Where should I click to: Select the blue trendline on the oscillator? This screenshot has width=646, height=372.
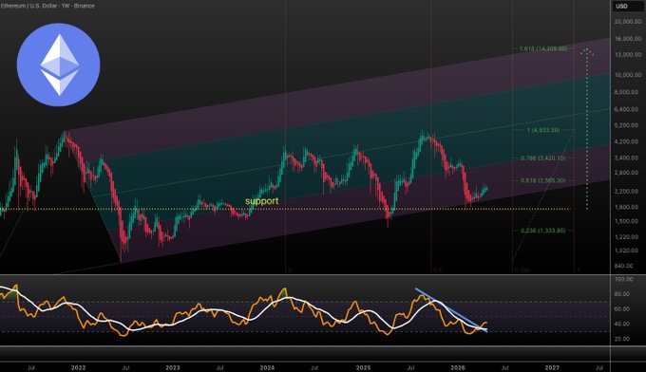pyautogui.click(x=451, y=309)
